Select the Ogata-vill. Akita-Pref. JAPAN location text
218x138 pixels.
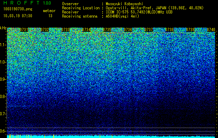pyautogui.click(x=155, y=8)
